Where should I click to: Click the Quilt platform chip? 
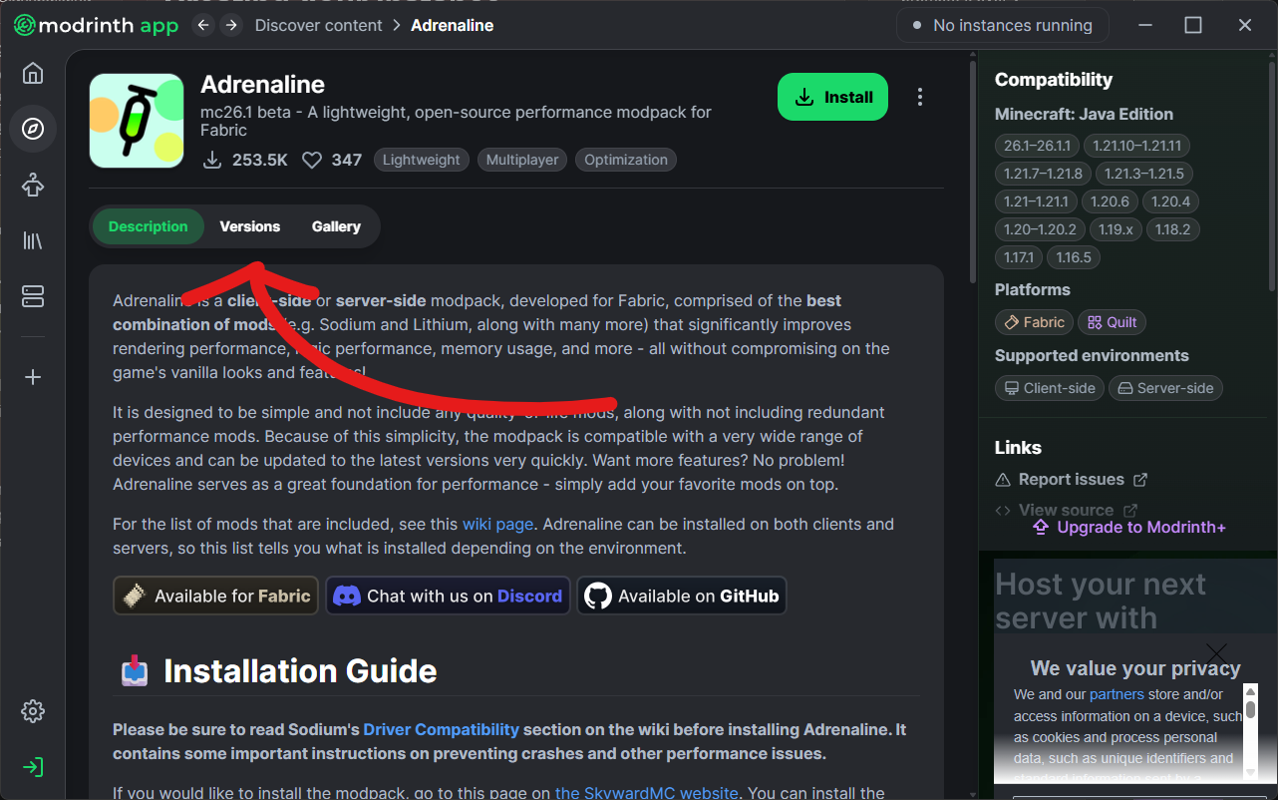(1112, 322)
